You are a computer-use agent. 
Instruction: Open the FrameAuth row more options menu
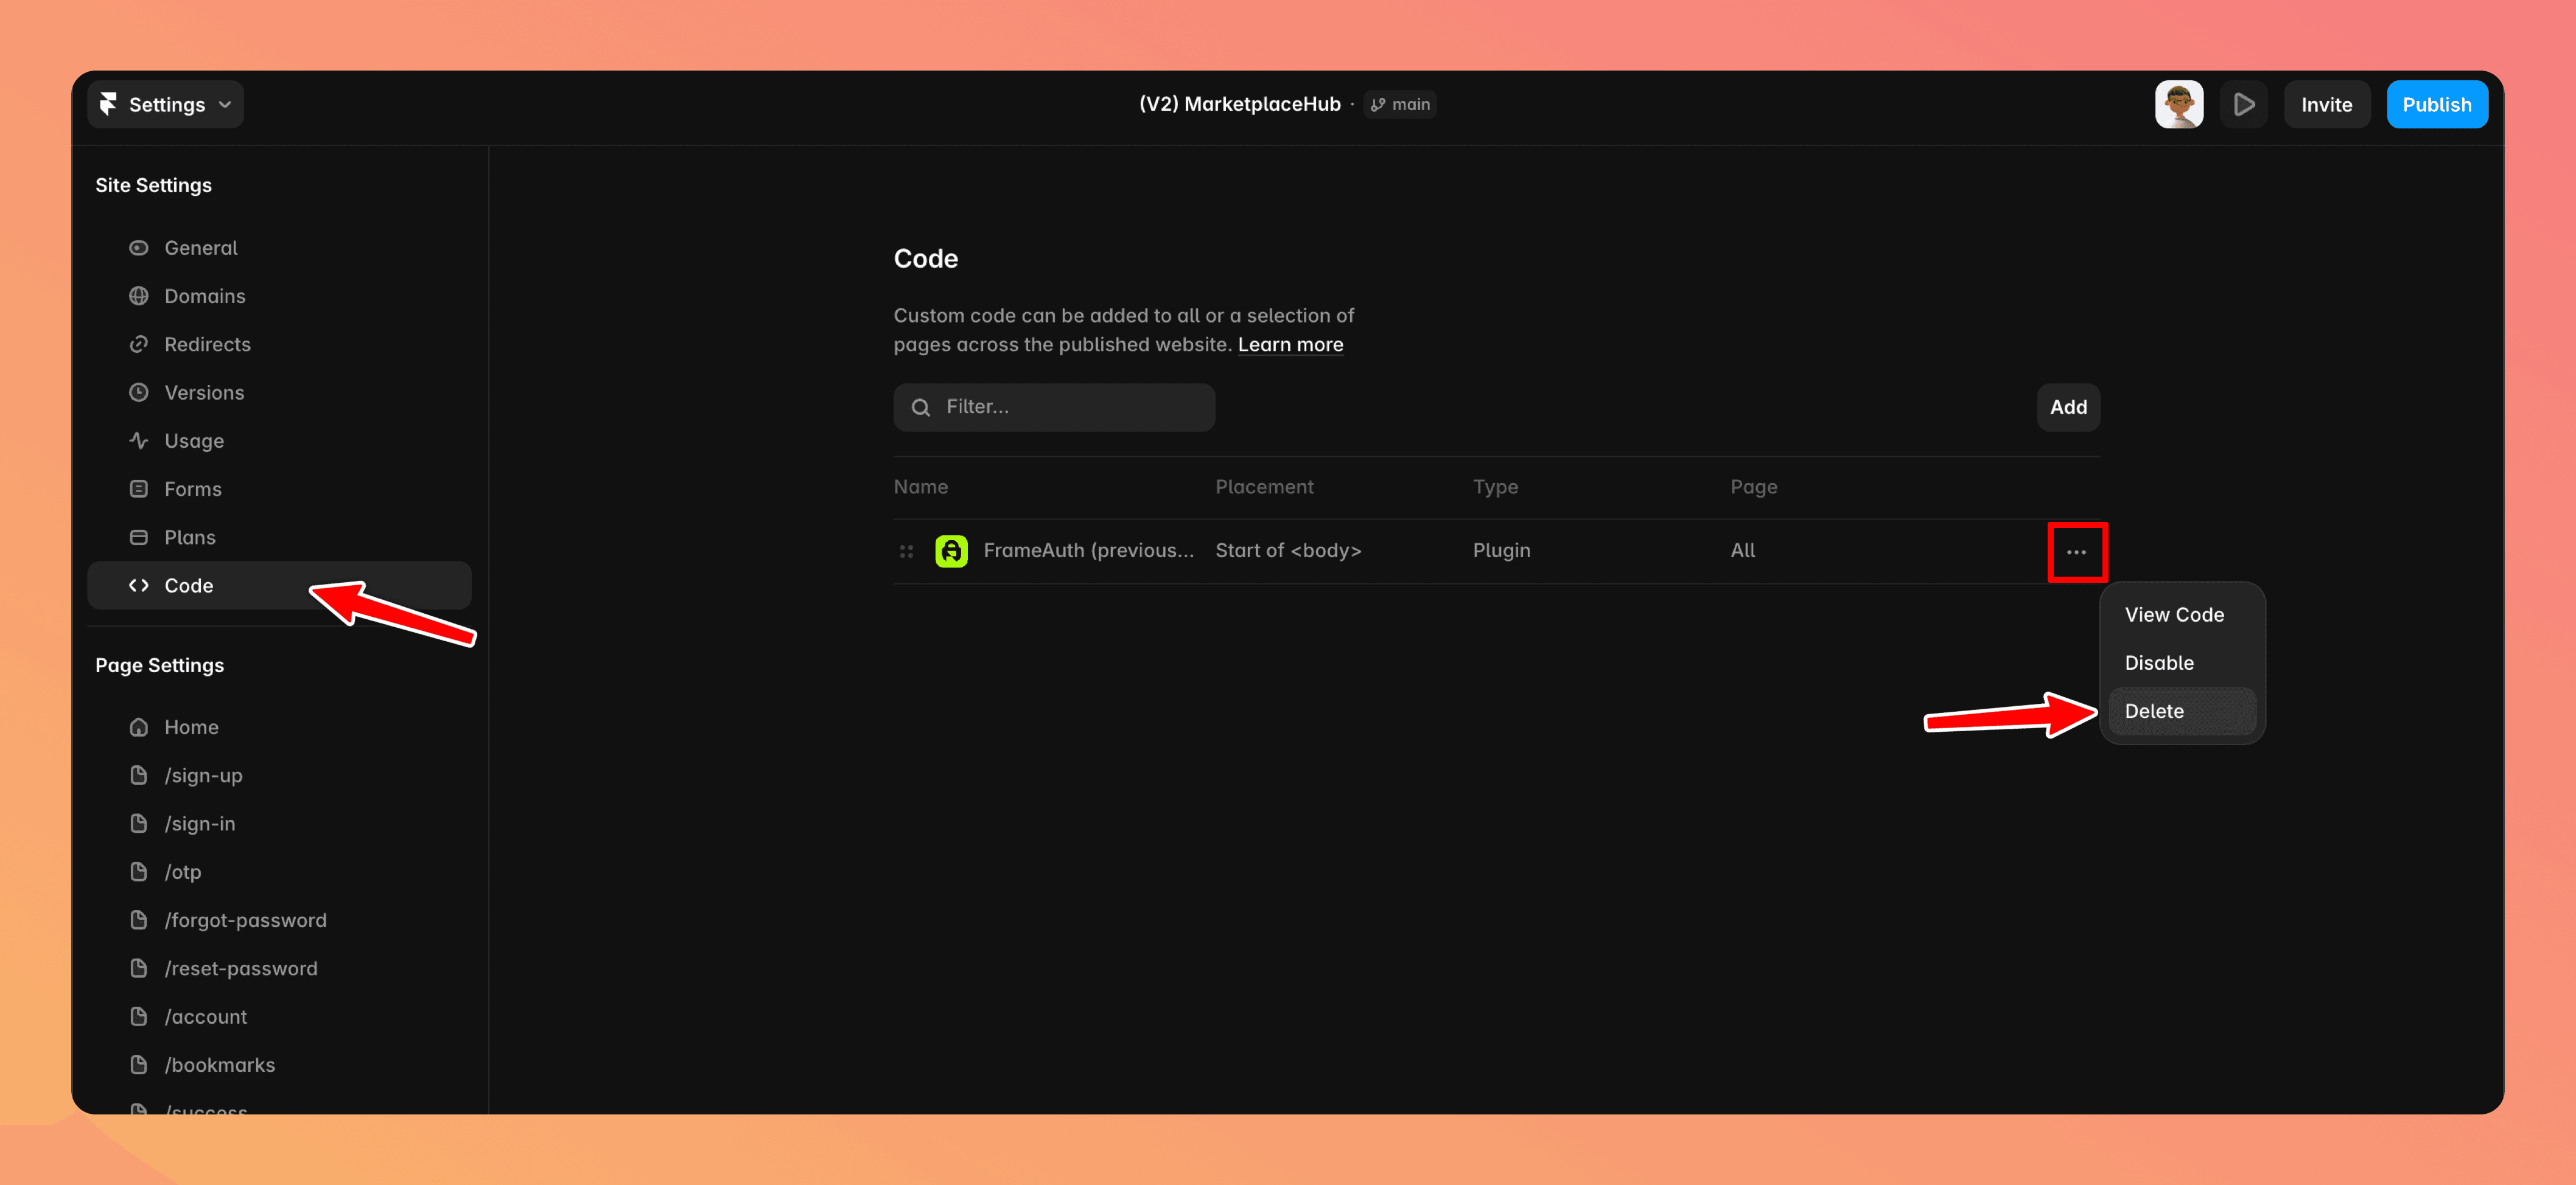point(2077,552)
